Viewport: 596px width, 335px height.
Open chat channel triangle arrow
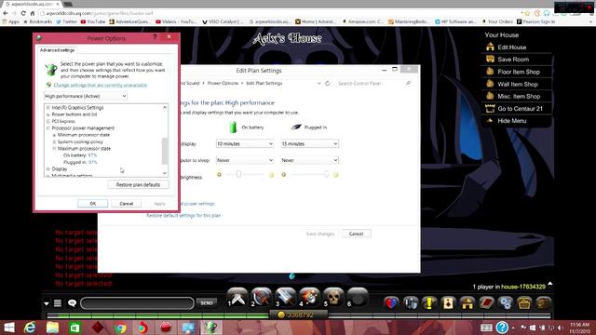[x=47, y=303]
